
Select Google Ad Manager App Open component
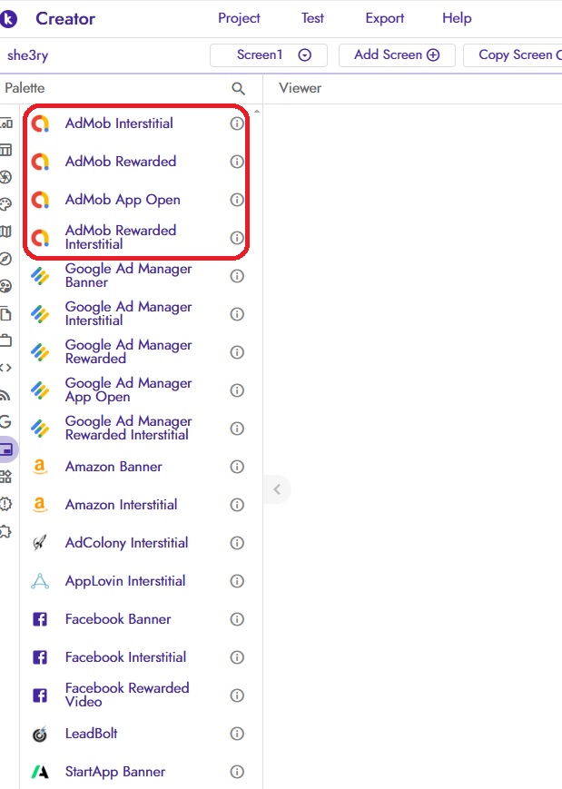[129, 390]
